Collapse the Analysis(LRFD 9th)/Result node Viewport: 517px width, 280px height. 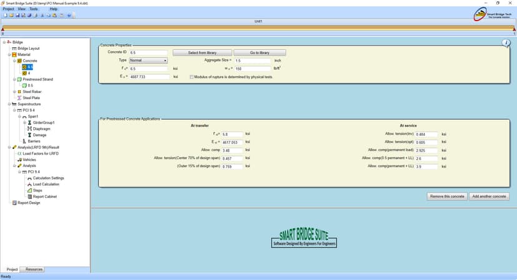point(9,147)
